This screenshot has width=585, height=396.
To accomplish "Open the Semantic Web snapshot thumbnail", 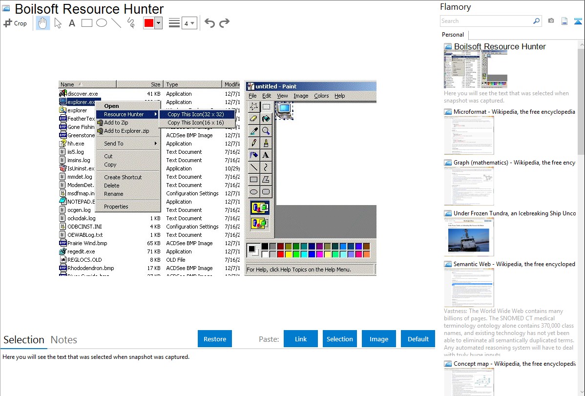I will pyautogui.click(x=469, y=288).
